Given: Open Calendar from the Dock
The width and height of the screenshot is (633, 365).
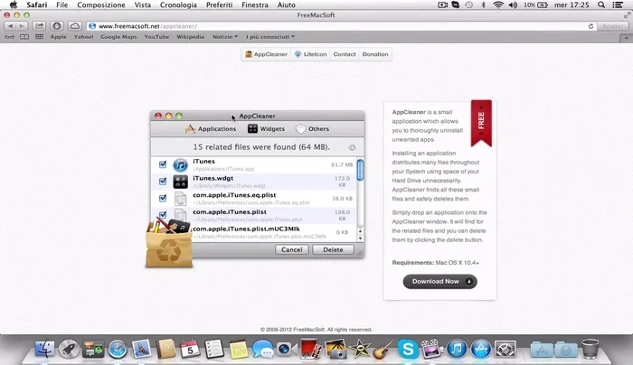Looking at the screenshot, I should [190, 349].
